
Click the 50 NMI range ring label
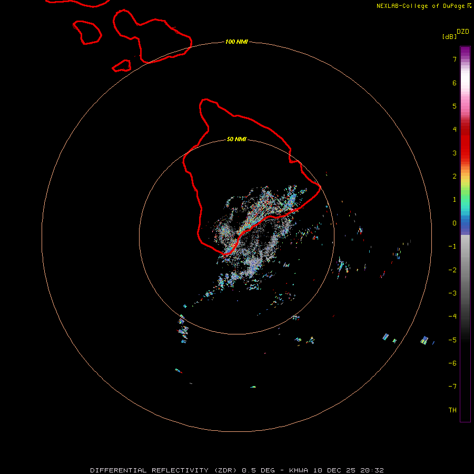236,139
